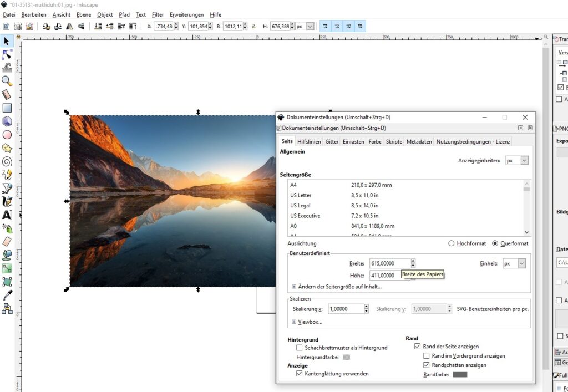Select the arrow selector tool
The width and height of the screenshot is (568, 392).
tap(7, 41)
